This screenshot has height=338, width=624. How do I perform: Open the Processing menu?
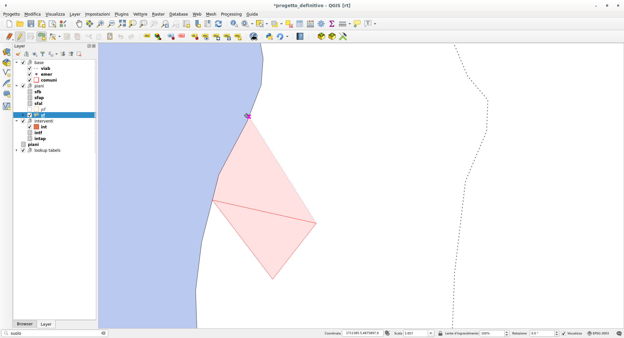231,14
